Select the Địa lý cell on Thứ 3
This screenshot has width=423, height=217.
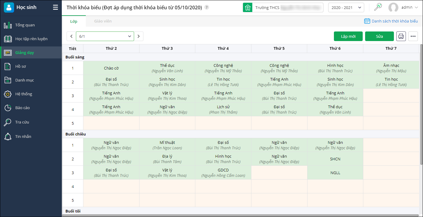[167, 159]
